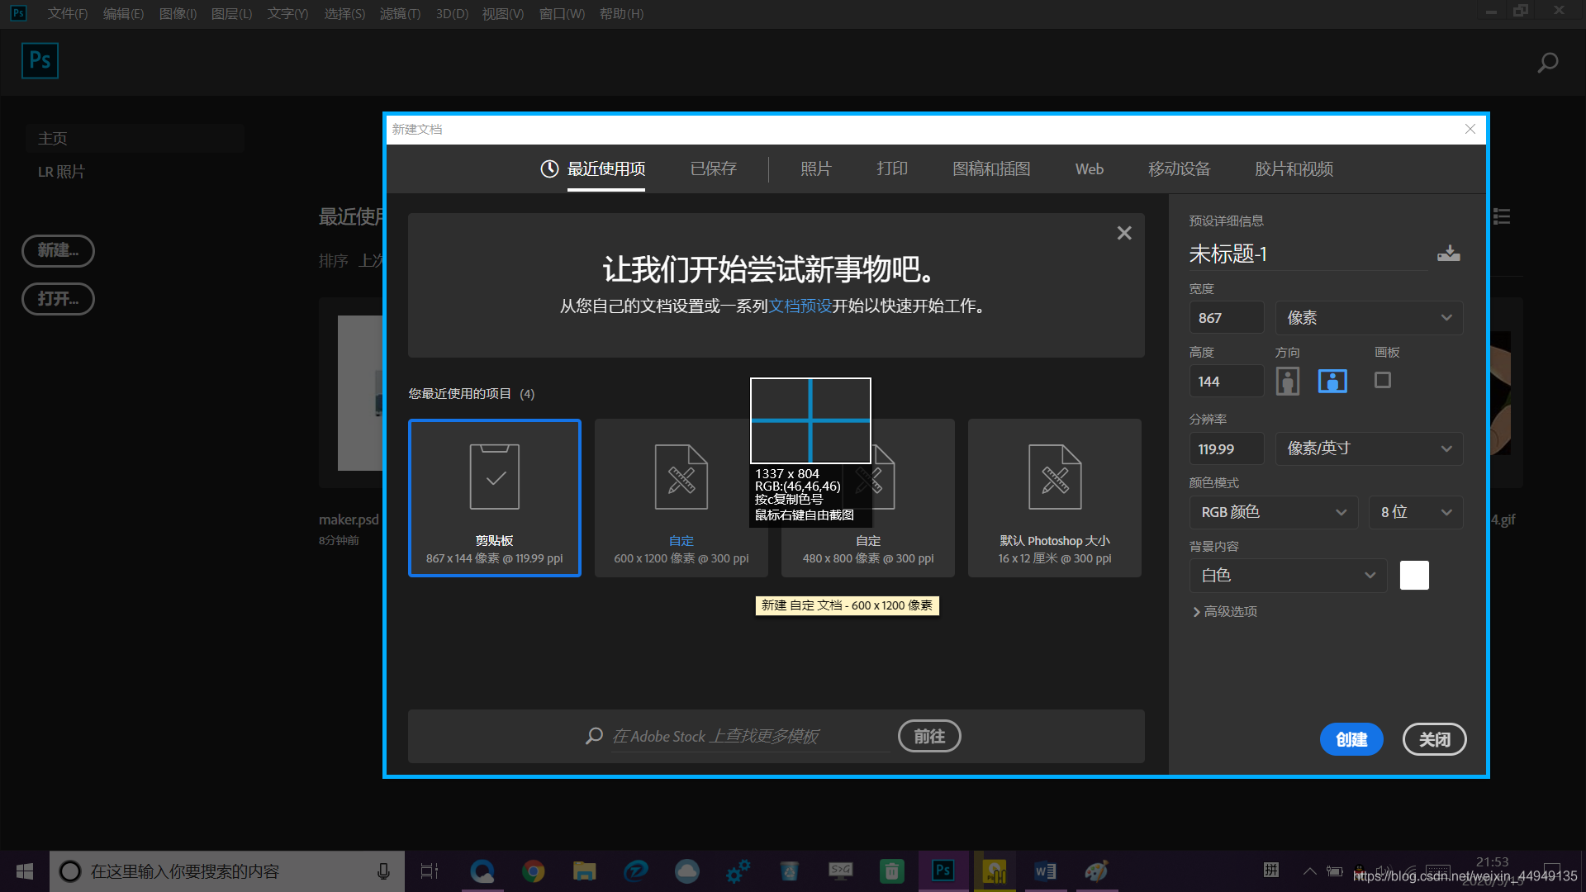Click the 创建 create button
Screen dimensions: 1586x892
point(1351,739)
